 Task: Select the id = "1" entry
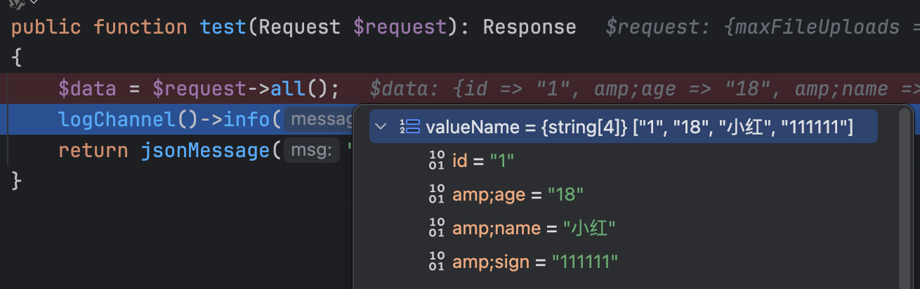pyautogui.click(x=483, y=161)
